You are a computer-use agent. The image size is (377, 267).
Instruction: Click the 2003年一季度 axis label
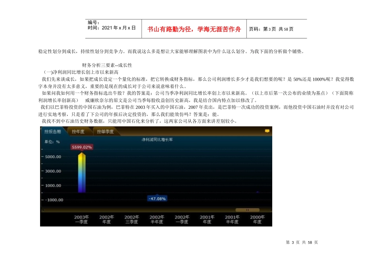click(81, 219)
